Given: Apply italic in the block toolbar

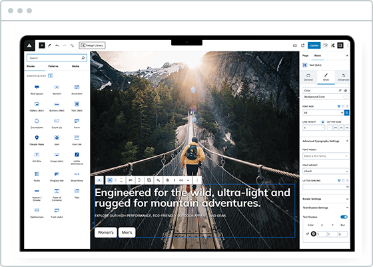Looking at the screenshot, I should (x=175, y=180).
